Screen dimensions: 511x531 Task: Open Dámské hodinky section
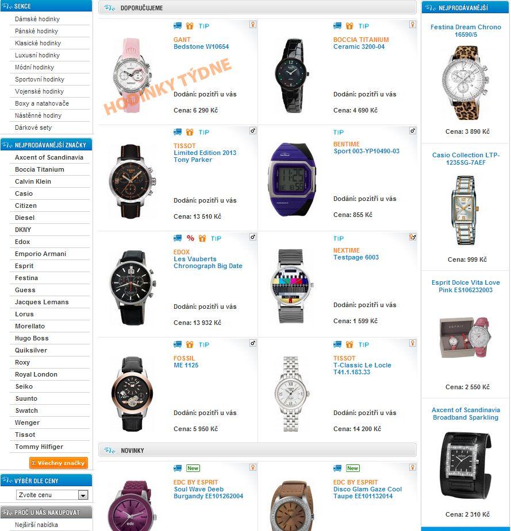pos(37,19)
